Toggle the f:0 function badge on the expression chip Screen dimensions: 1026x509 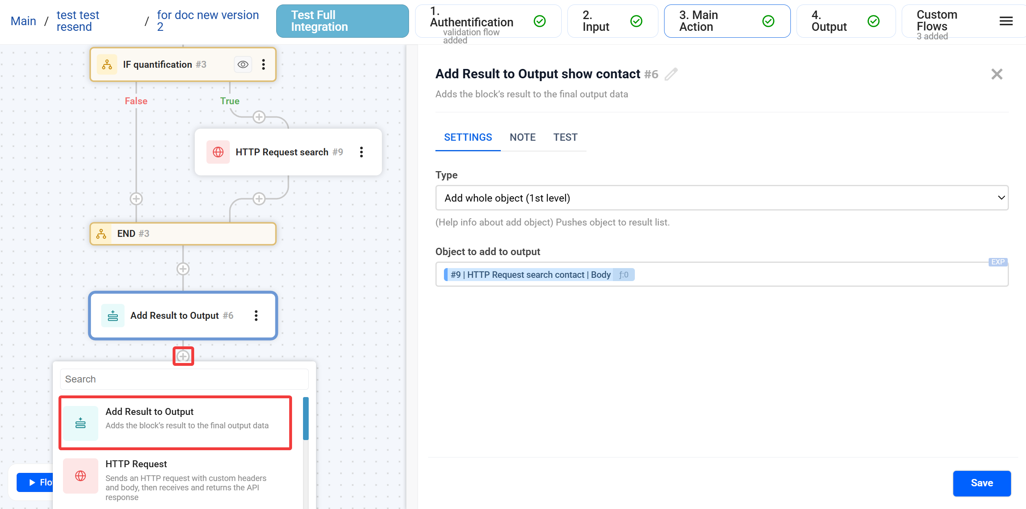click(x=623, y=275)
